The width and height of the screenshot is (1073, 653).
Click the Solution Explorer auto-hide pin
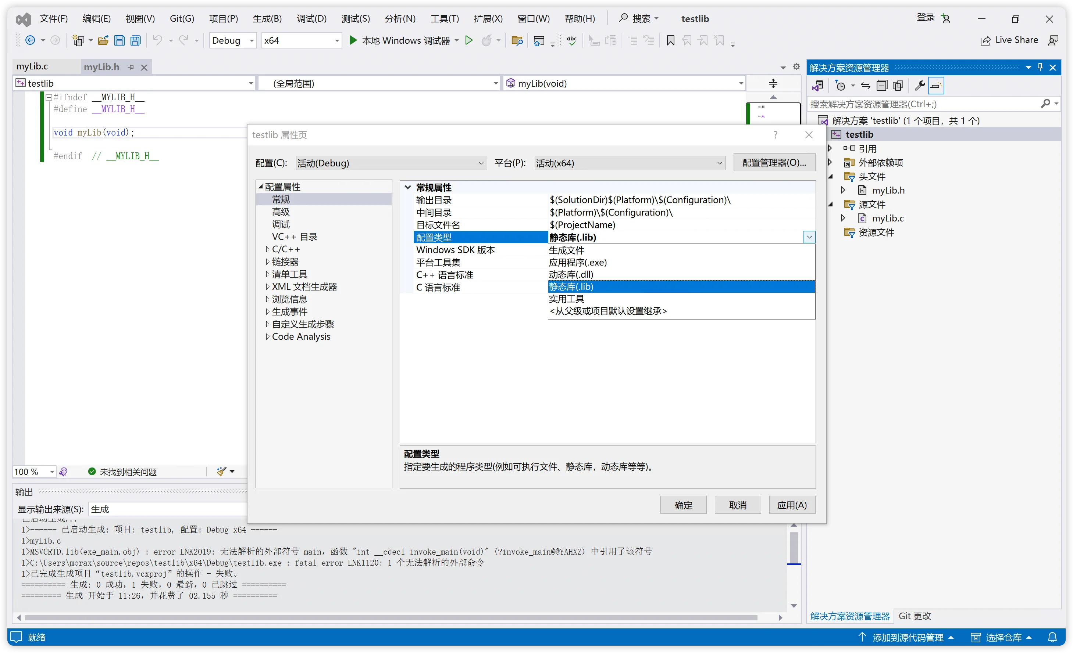point(1040,68)
